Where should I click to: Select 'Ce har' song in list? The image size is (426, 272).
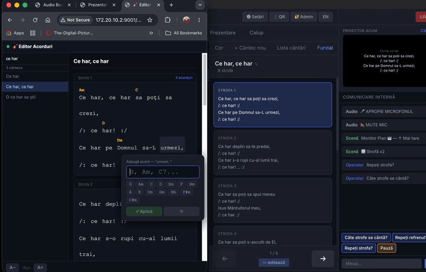(35, 76)
